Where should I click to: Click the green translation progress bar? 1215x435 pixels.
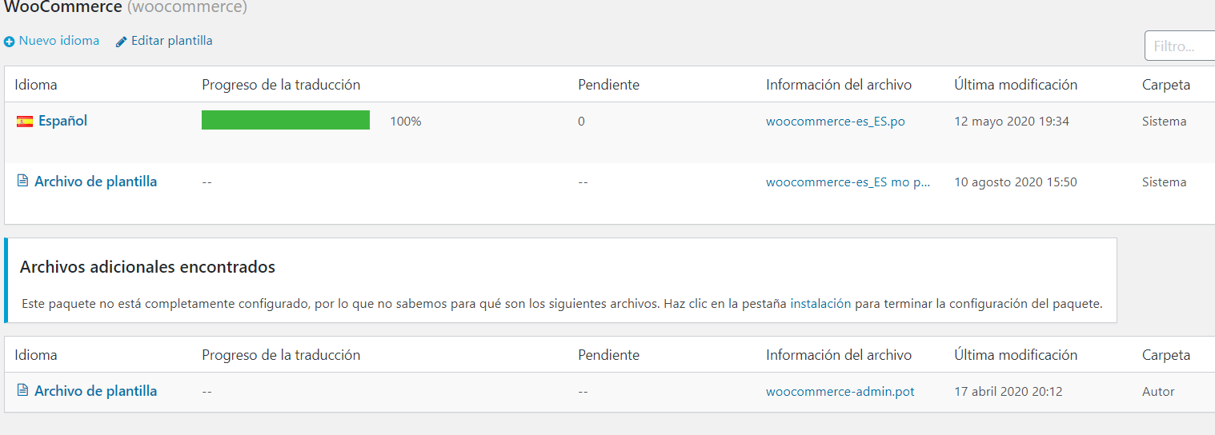(x=286, y=120)
